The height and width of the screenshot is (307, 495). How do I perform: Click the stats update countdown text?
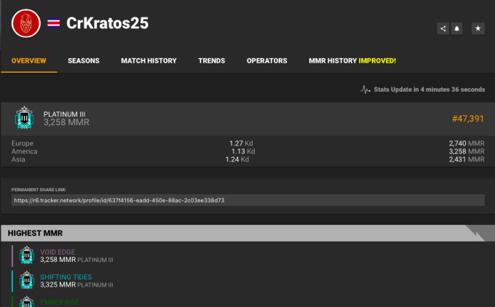429,89
